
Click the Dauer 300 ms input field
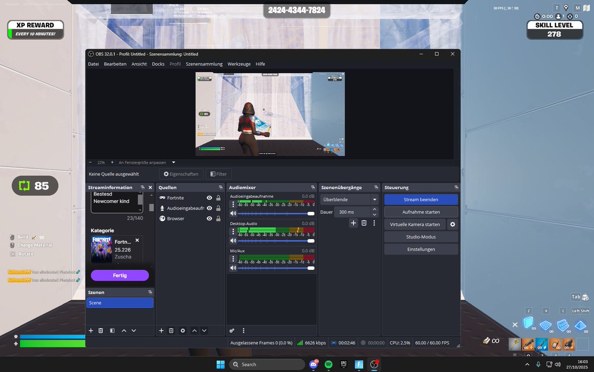coord(352,212)
